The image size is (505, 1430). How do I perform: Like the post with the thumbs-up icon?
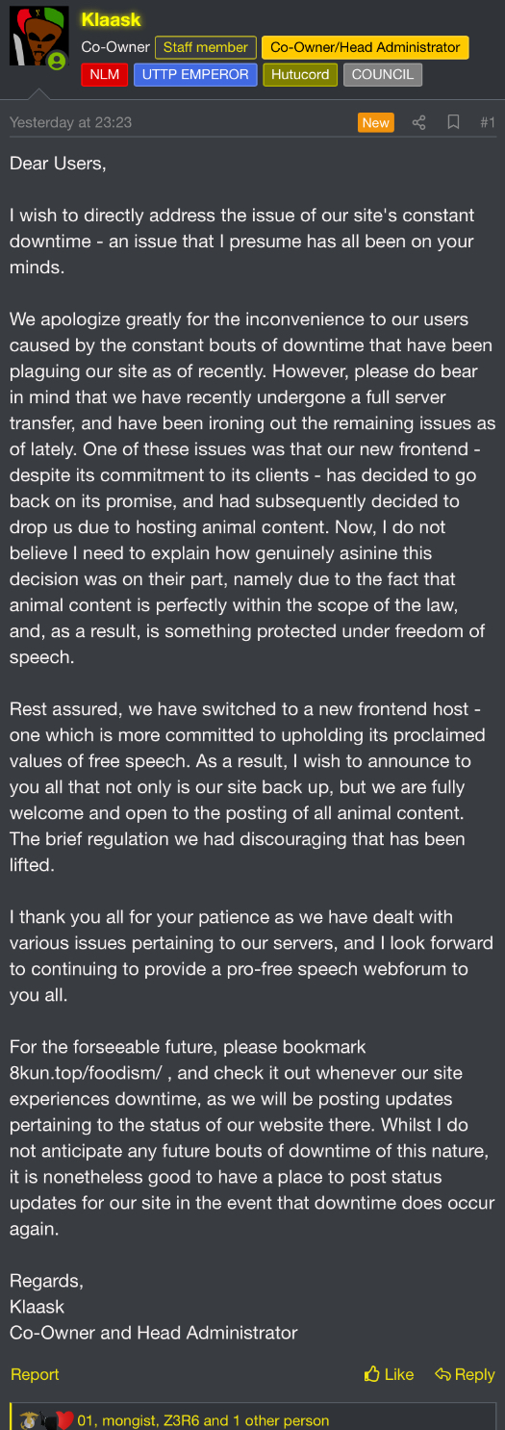point(390,1374)
